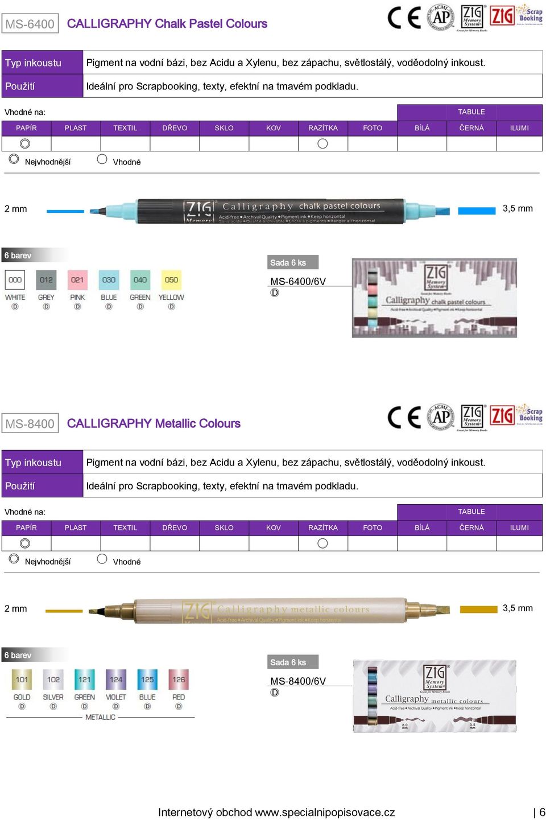The height and width of the screenshot is (820, 546).
Task: Click the CE mark in the MS-6400 header
Action: click(404, 18)
